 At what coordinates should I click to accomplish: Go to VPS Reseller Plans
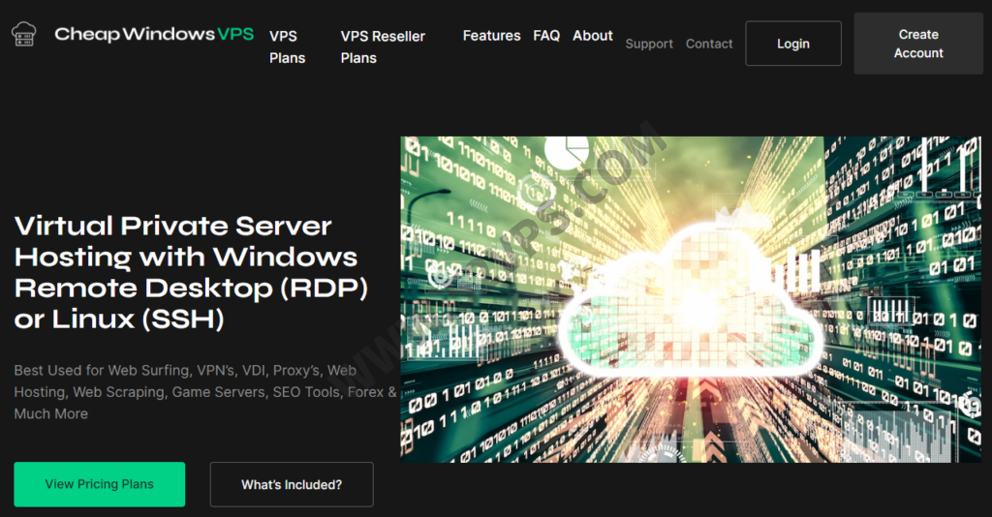(383, 46)
